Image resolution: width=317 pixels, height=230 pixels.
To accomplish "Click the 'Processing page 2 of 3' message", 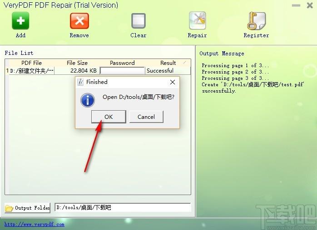I will (235, 72).
